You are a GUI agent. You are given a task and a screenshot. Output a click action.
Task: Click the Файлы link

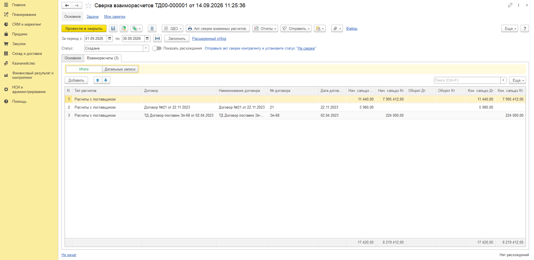click(352, 28)
